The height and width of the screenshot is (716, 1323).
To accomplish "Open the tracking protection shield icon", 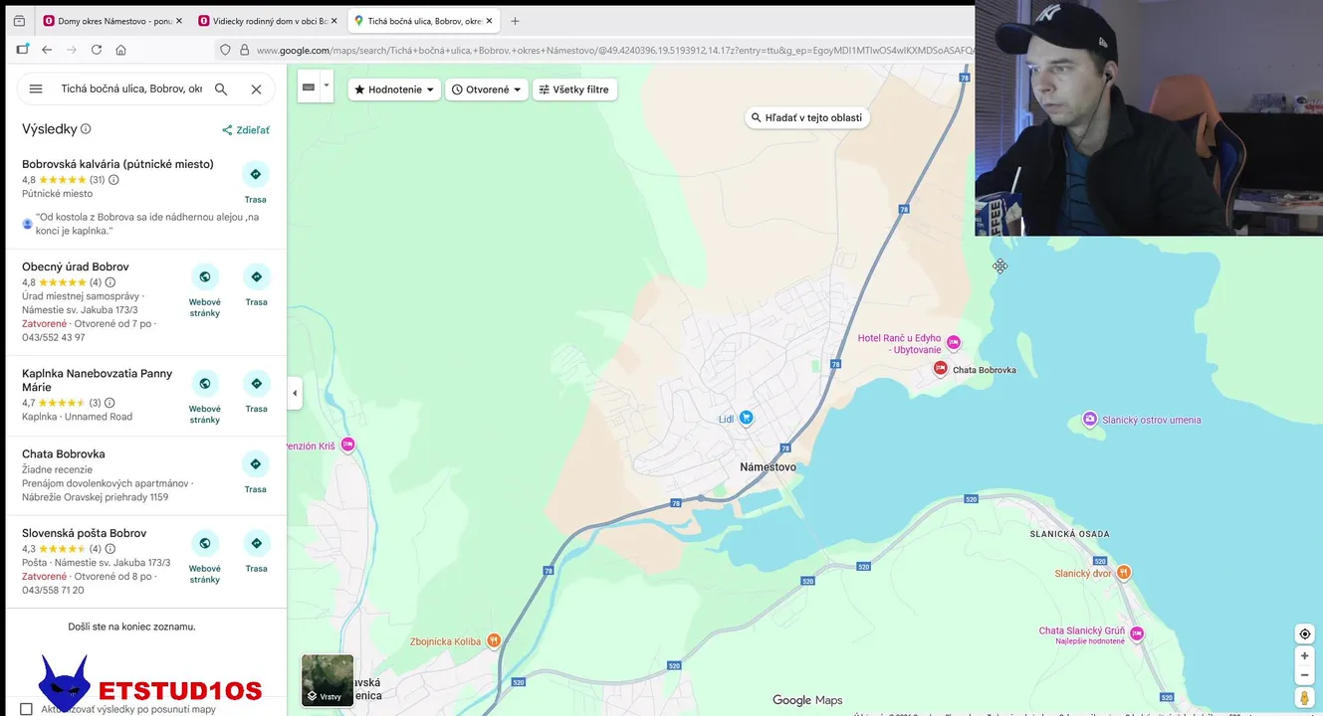I will pos(225,50).
